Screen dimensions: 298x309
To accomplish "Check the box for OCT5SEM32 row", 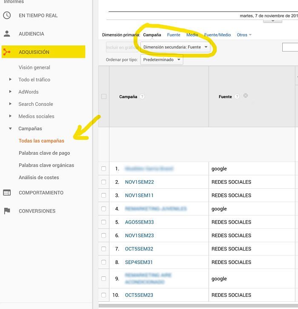I will [x=103, y=249].
